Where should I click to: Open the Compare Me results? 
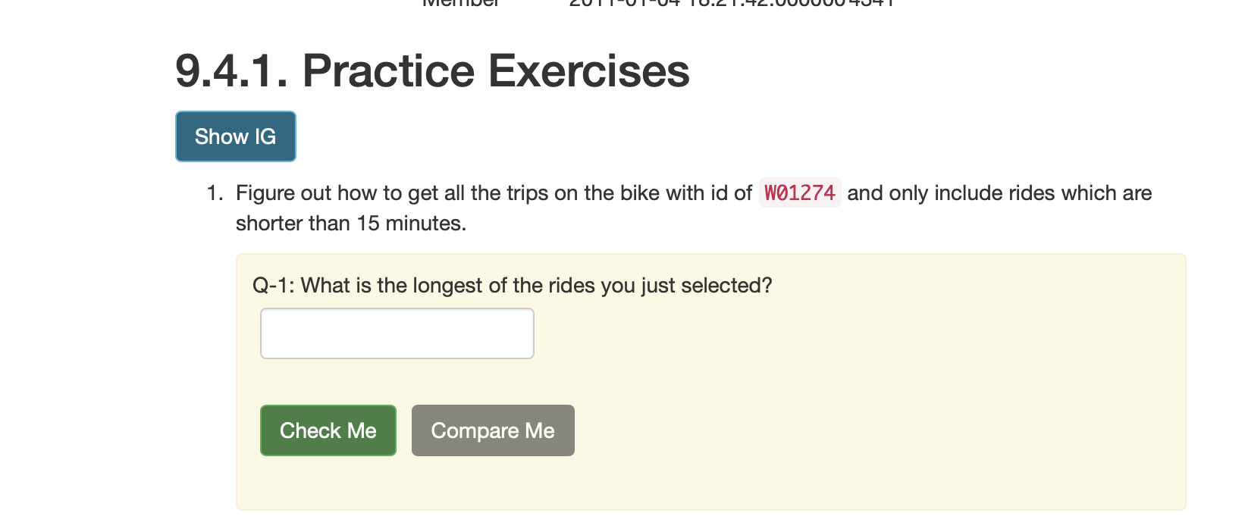coord(493,430)
